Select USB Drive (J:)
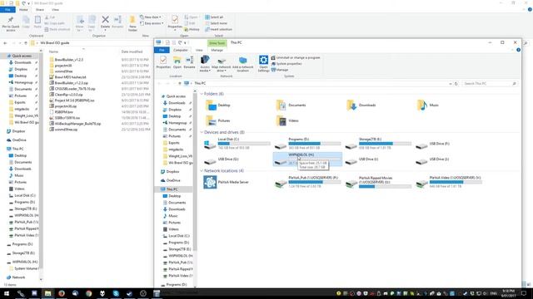 433,159
